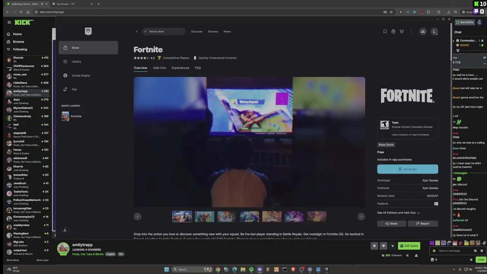Open News in Epic store nav
487x274 pixels.
pos(227,32)
